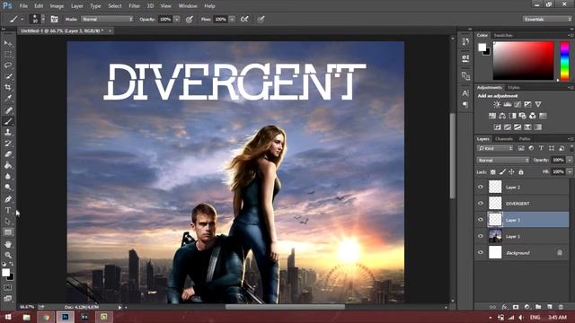575x323 pixels.
Task: Hide the Layer 2 layer
Action: coord(481,187)
